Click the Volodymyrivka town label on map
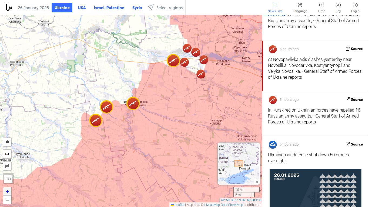 click(247, 138)
